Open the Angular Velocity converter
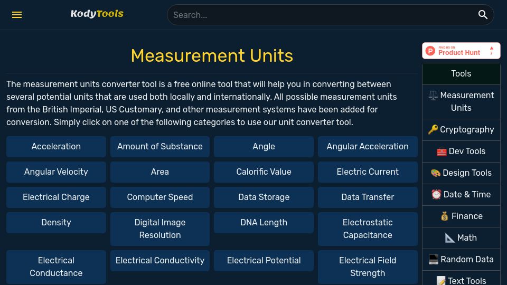 coord(57,172)
